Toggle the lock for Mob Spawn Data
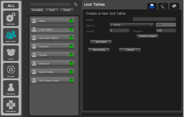The image size is (184, 117). (71, 80)
